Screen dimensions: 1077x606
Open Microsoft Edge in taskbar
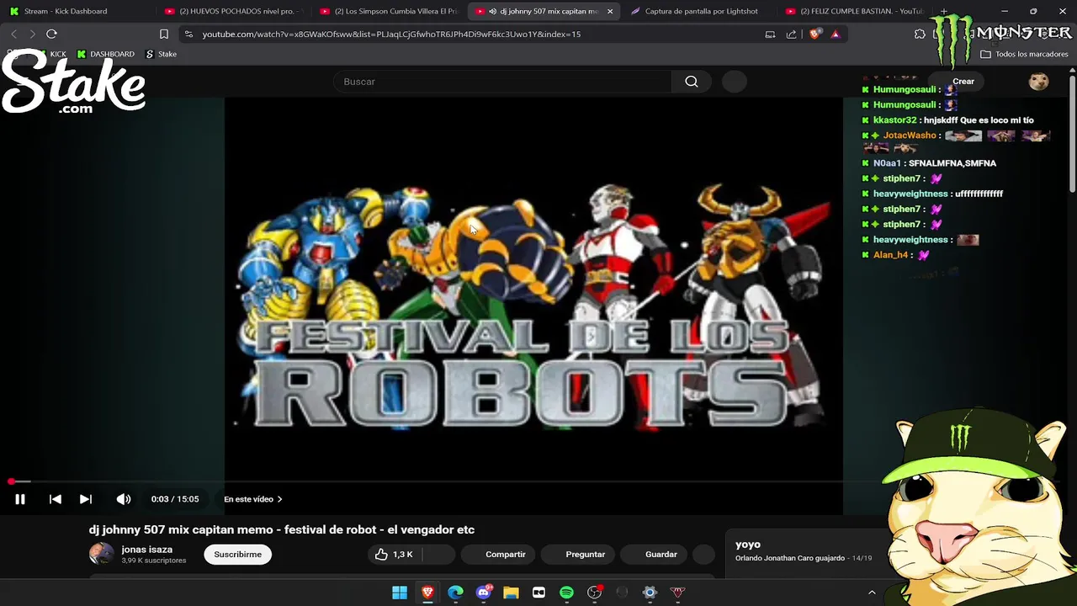(455, 593)
